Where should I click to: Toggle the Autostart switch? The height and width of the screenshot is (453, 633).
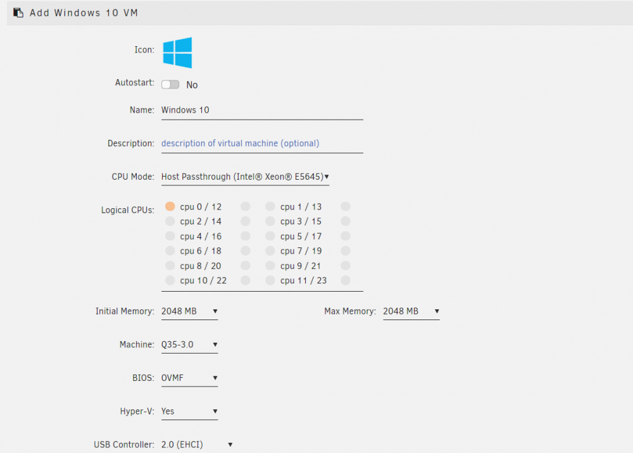coord(170,84)
